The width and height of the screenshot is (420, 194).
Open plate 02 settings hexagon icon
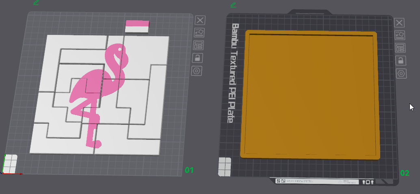pos(401,73)
